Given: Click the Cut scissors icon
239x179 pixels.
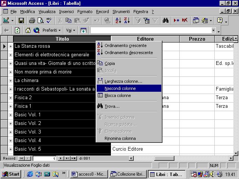Looking at the screenshot, I should [x=60, y=21].
